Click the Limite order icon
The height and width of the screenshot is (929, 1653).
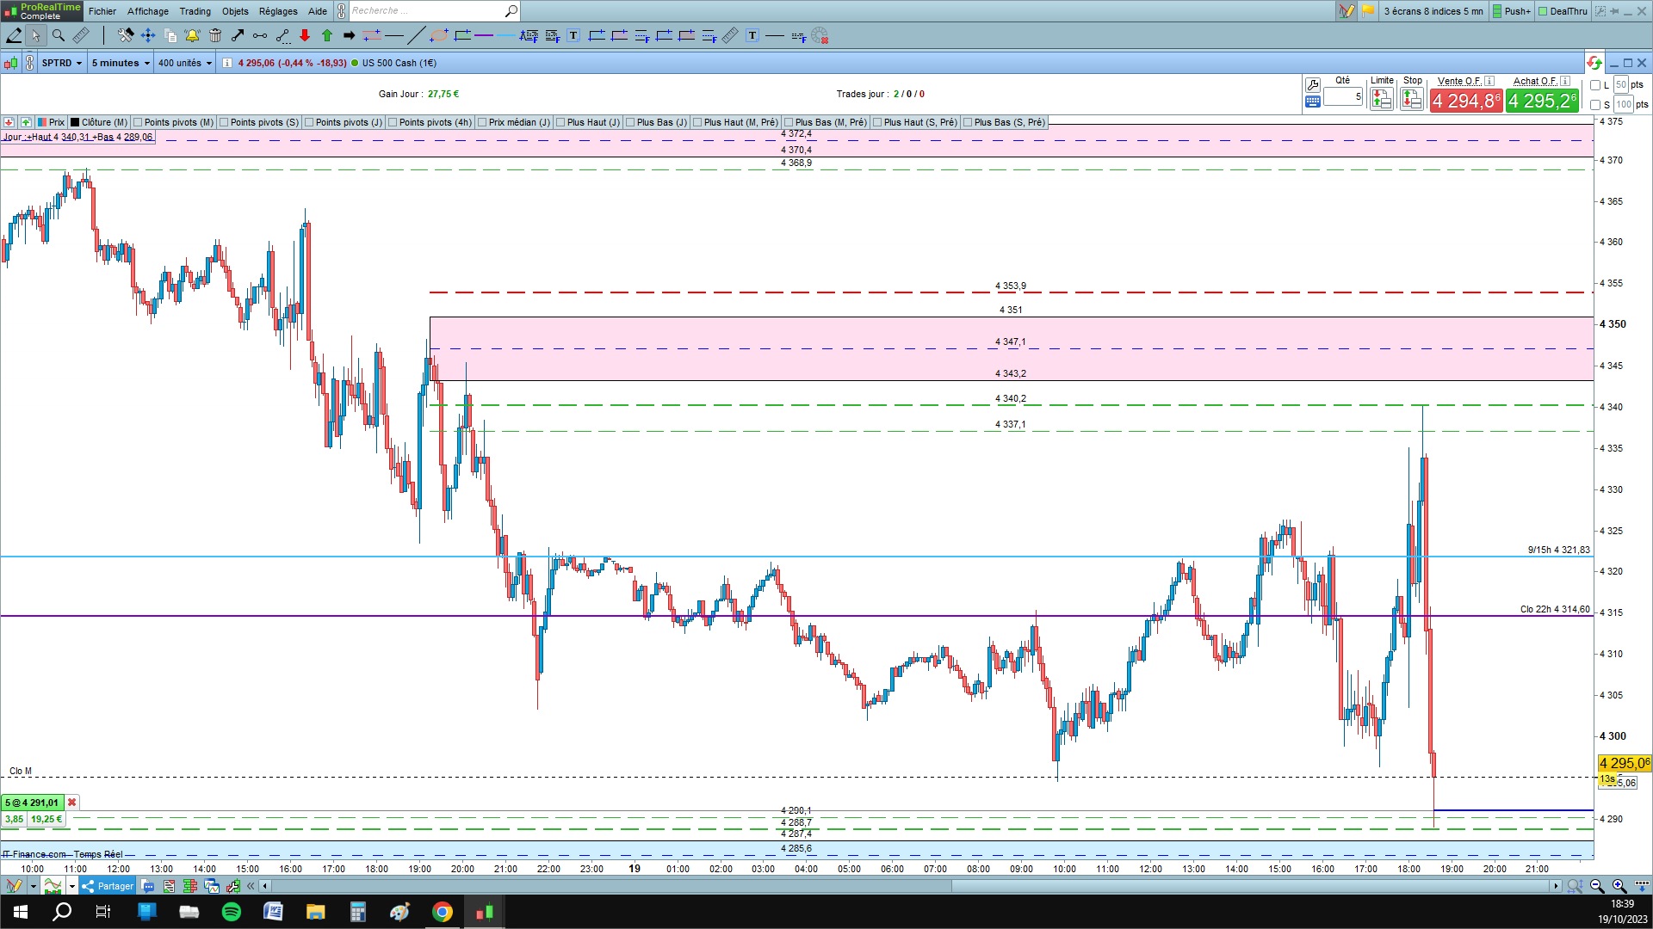pos(1382,100)
